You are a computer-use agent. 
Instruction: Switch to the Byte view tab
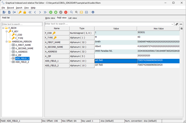point(50,18)
